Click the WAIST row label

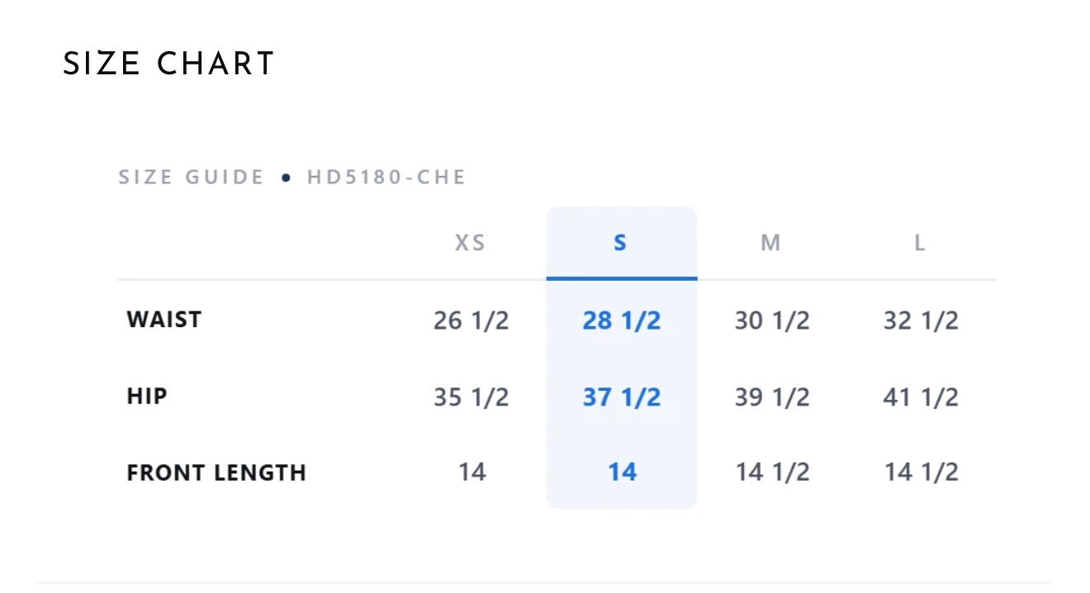tap(164, 320)
